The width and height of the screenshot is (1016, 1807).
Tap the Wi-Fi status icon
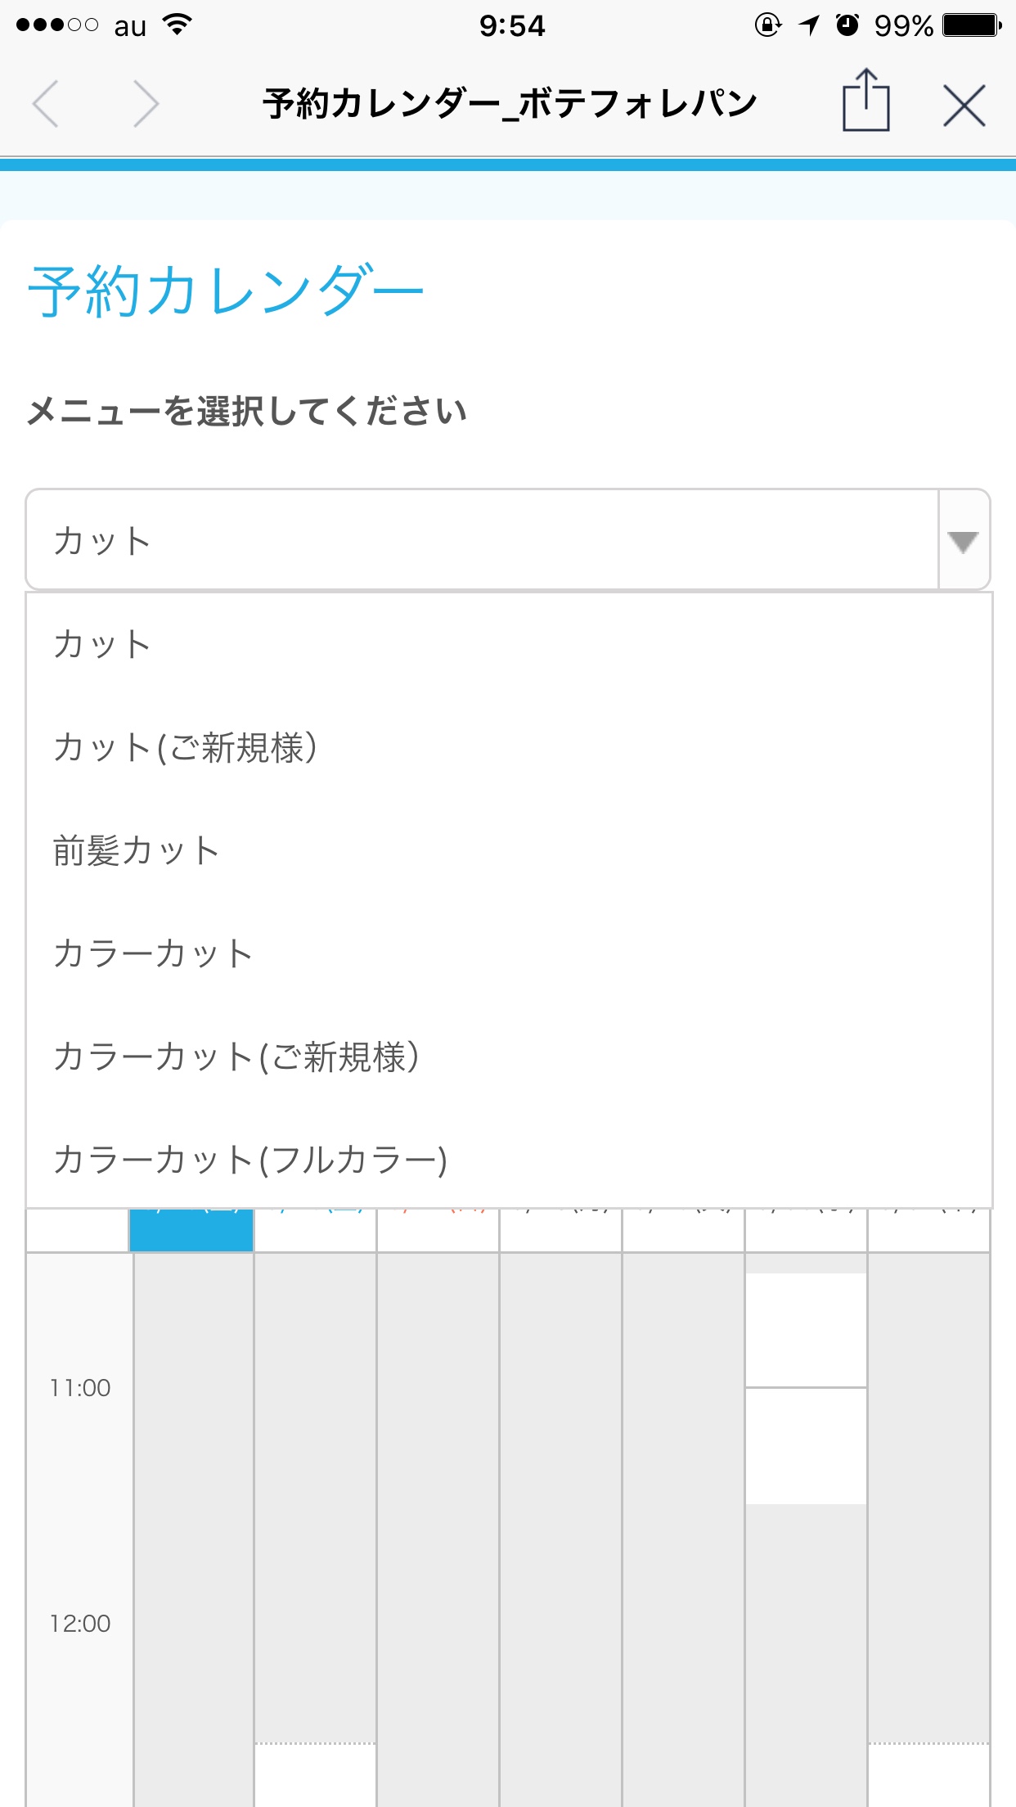(178, 25)
